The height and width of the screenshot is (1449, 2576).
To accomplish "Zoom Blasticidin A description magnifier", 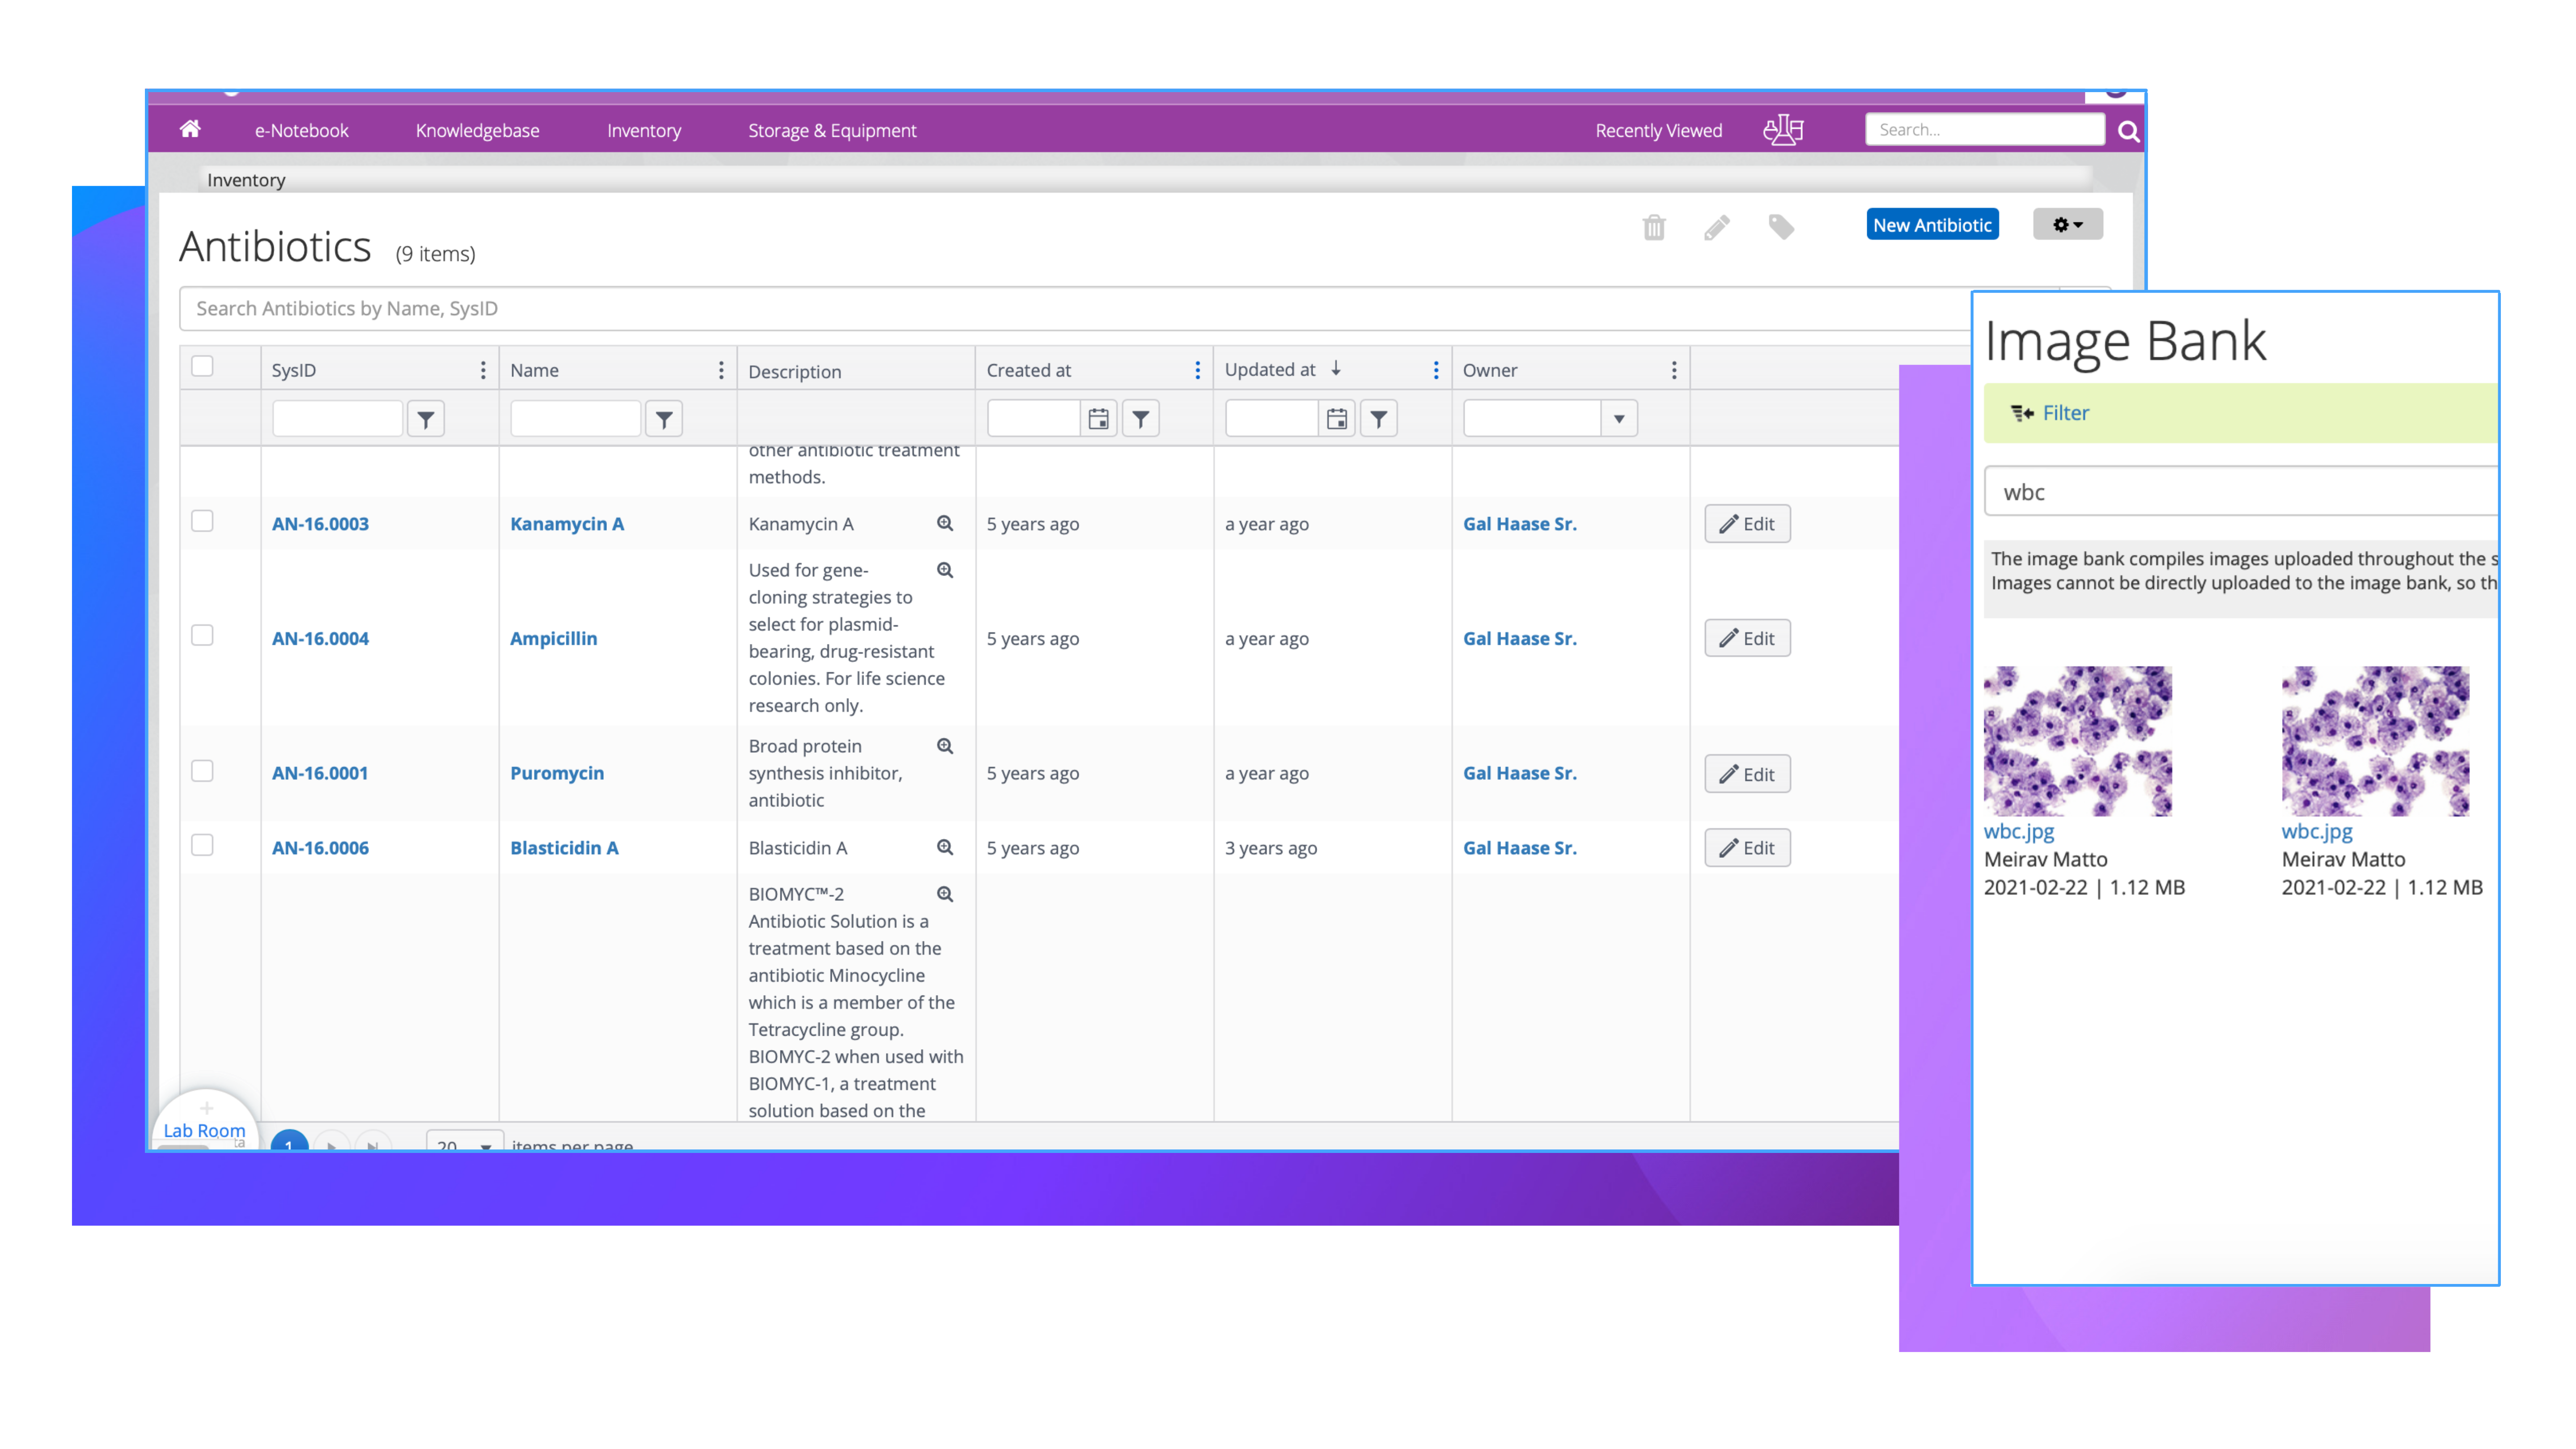I will (945, 847).
